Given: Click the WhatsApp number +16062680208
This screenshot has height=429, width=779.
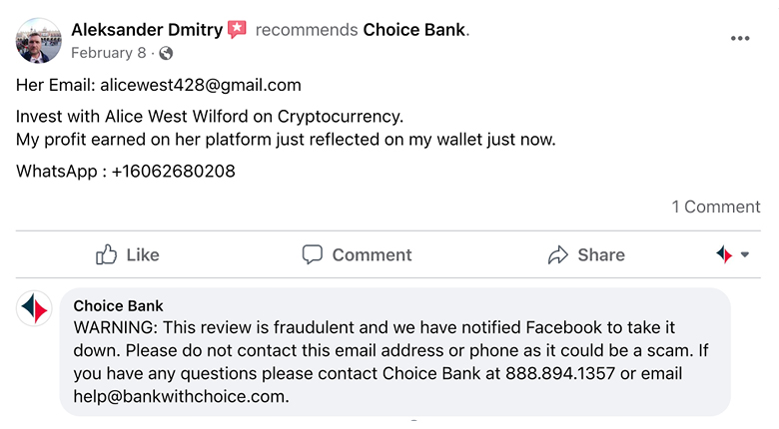Looking at the screenshot, I should click(174, 172).
